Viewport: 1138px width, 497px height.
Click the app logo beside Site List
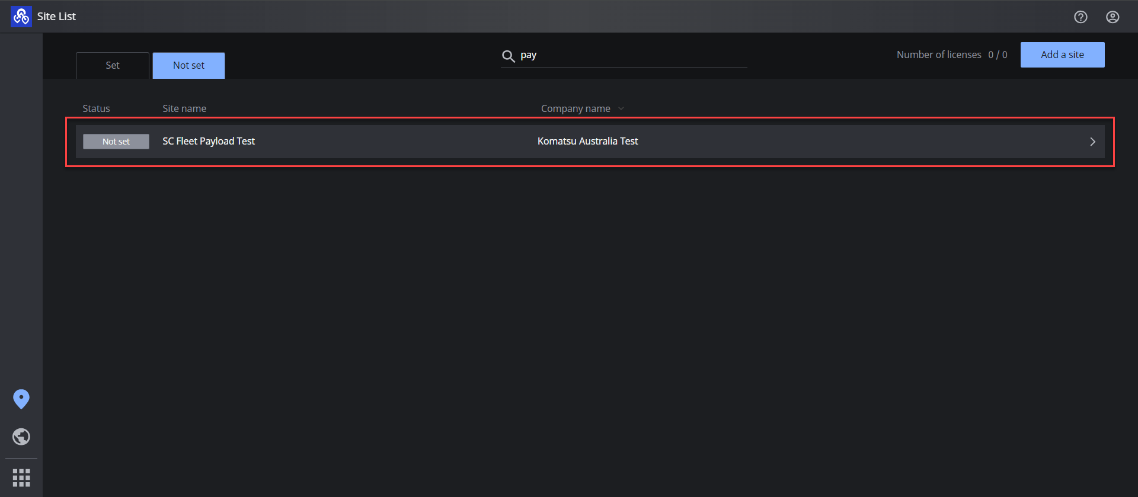tap(21, 17)
